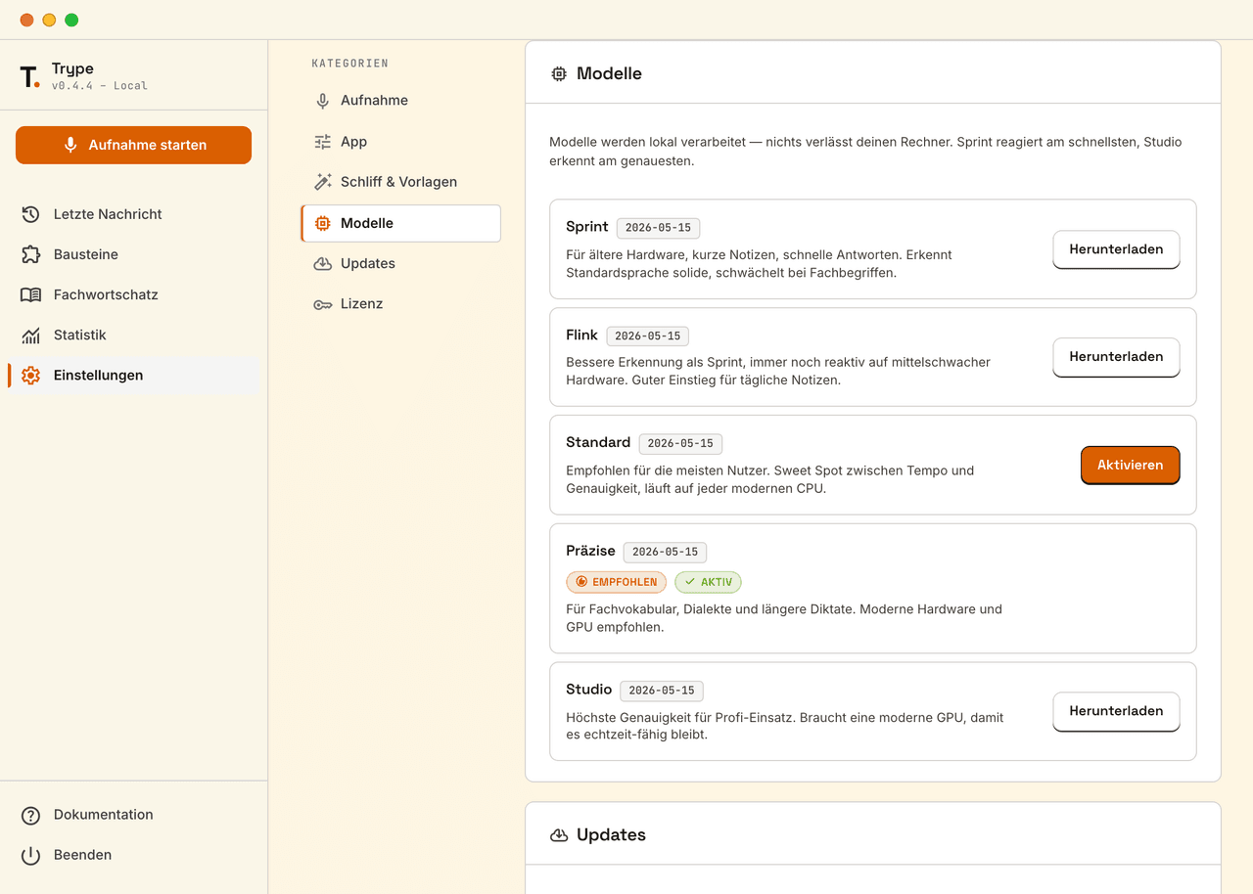1253x894 pixels.
Task: Click the cloud icon in the Updates panel header
Action: tap(559, 834)
